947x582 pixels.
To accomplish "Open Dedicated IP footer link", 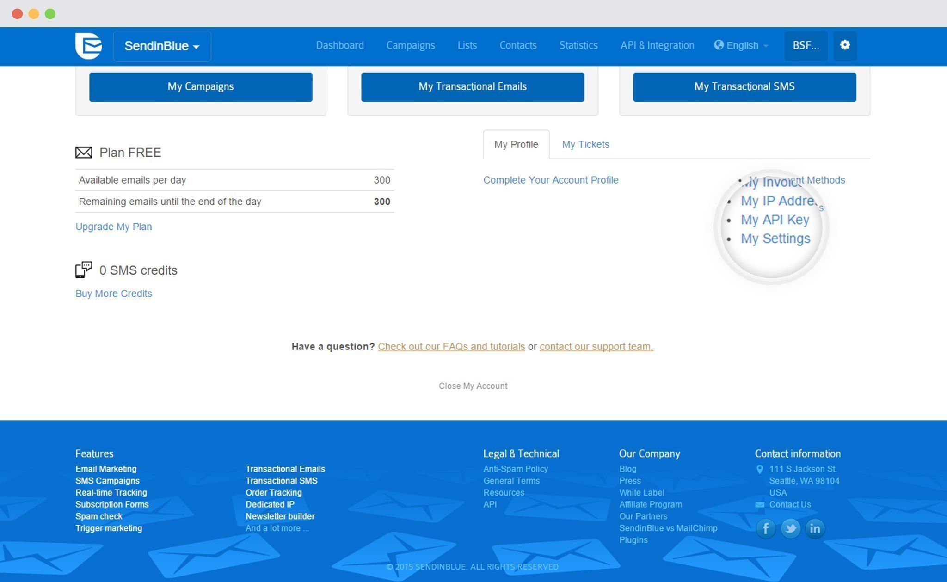I will click(270, 504).
